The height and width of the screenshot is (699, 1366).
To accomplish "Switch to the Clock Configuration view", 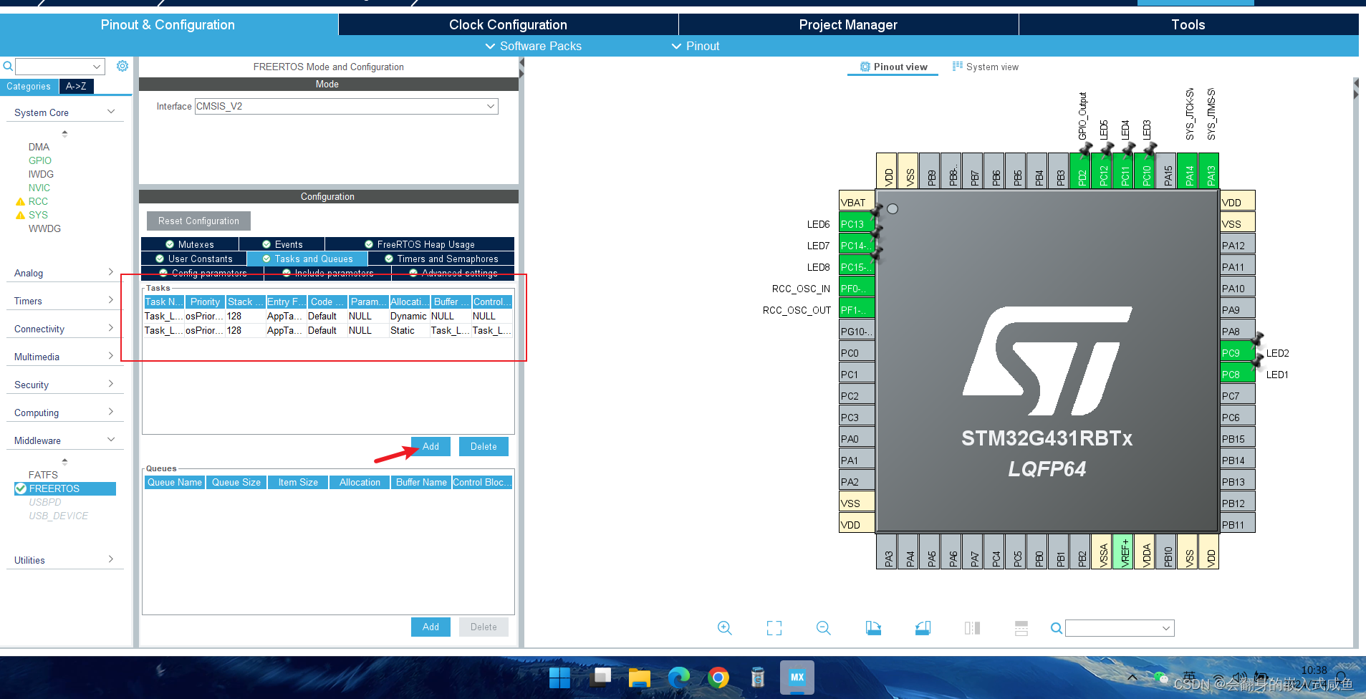I will [x=506, y=24].
